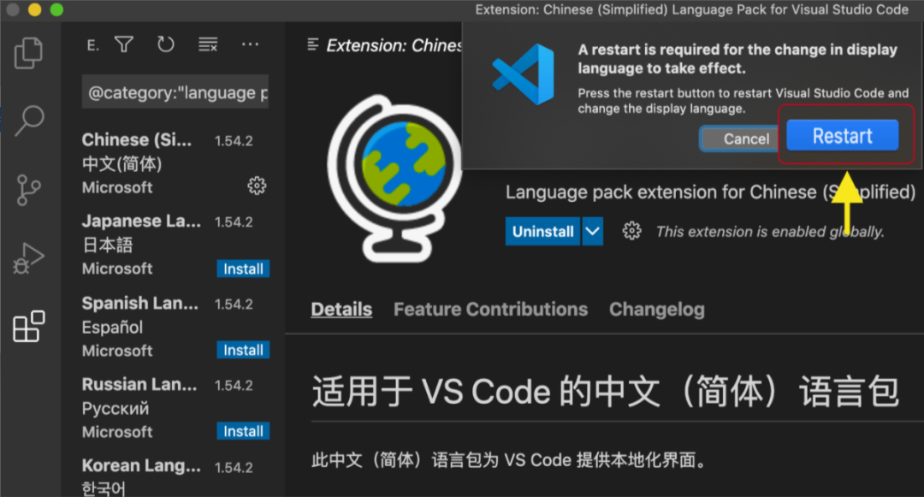Install the Japanese Language Pack

243,269
